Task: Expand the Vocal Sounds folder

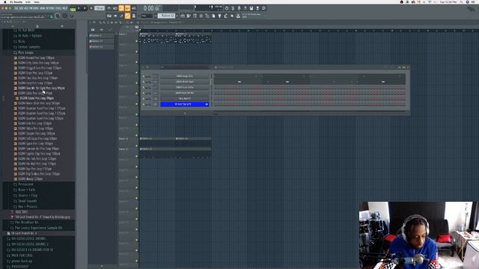Action: tap(28, 201)
